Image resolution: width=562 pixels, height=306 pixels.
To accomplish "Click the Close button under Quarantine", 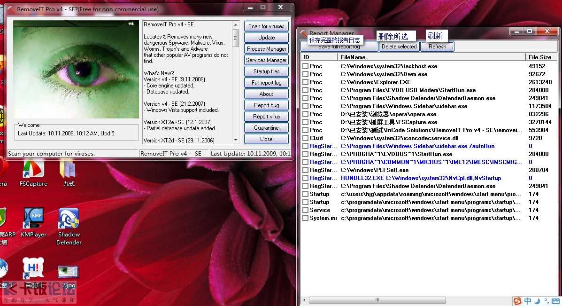I will coord(266,139).
